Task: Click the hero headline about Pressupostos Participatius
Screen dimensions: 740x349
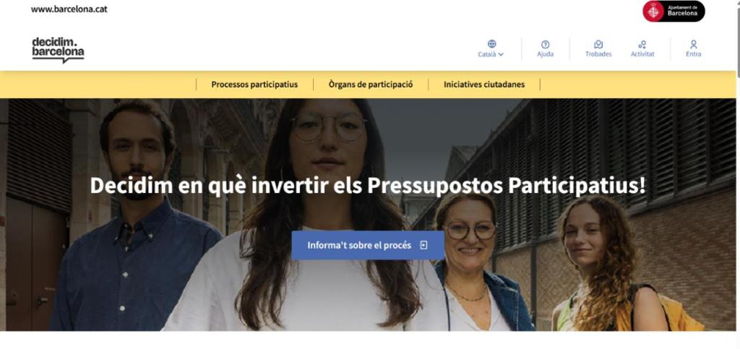Action: pos(368,186)
